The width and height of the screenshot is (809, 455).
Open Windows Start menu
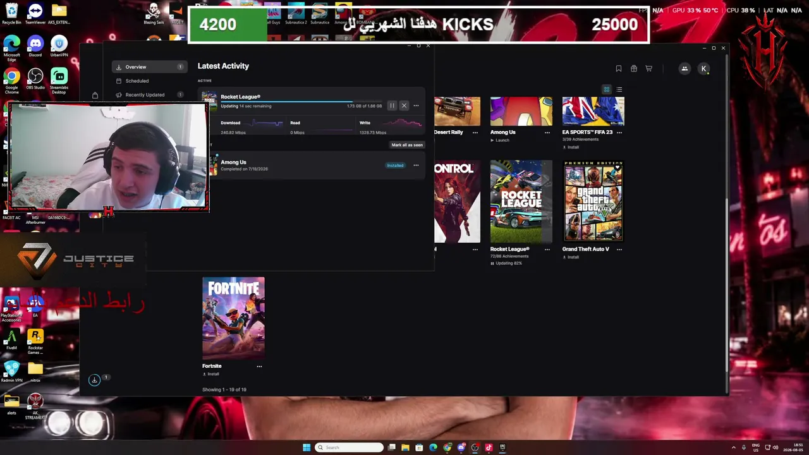[x=307, y=447]
